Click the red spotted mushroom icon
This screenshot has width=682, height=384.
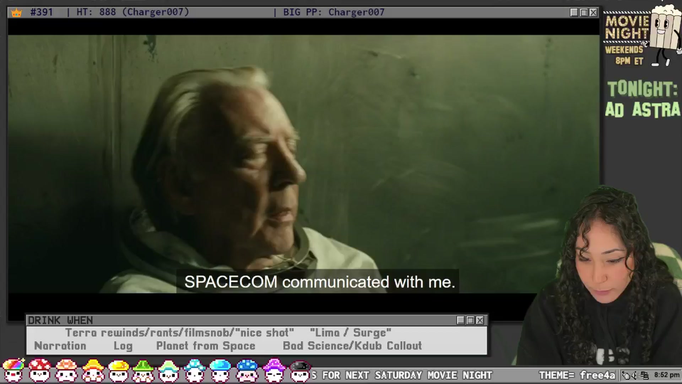[40, 370]
